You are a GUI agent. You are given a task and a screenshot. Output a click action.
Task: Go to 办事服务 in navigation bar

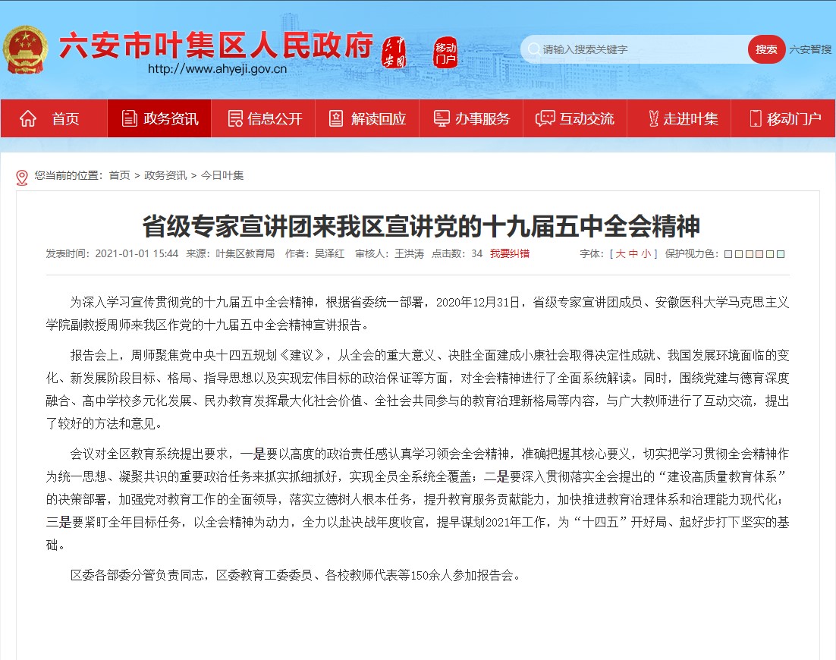tap(472, 118)
